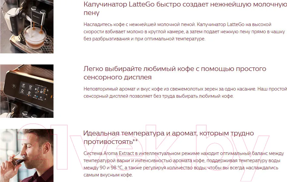
Task: Select heading 'Идеальная температура и аромат'
Action: [x=169, y=137]
